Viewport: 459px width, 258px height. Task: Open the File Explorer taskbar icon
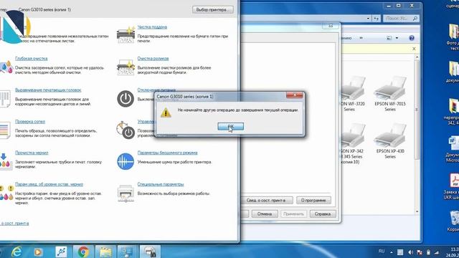(x=105, y=252)
